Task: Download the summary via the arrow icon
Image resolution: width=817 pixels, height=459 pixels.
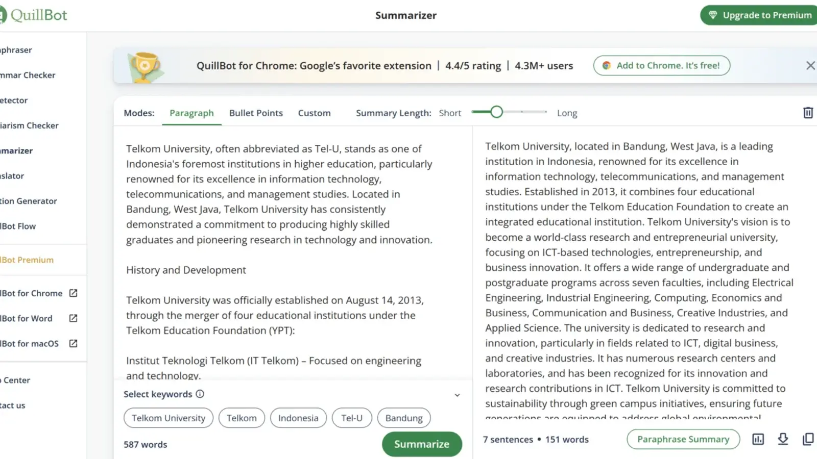Action: [x=783, y=439]
